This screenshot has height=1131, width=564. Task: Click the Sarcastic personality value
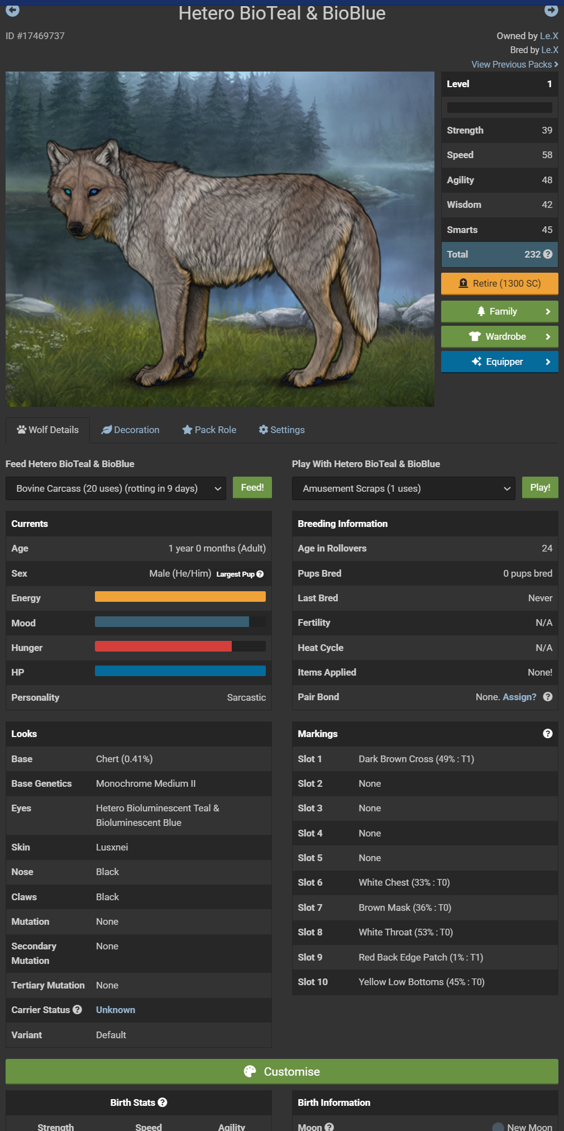tap(246, 697)
